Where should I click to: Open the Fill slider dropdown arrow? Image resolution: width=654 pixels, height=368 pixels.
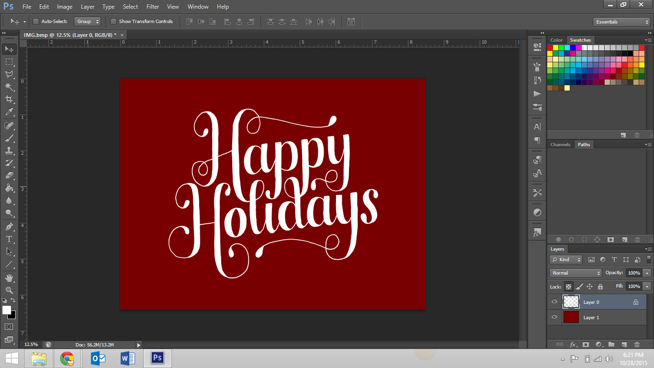[x=647, y=287]
